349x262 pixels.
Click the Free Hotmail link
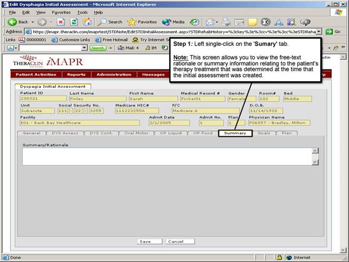tap(112, 39)
